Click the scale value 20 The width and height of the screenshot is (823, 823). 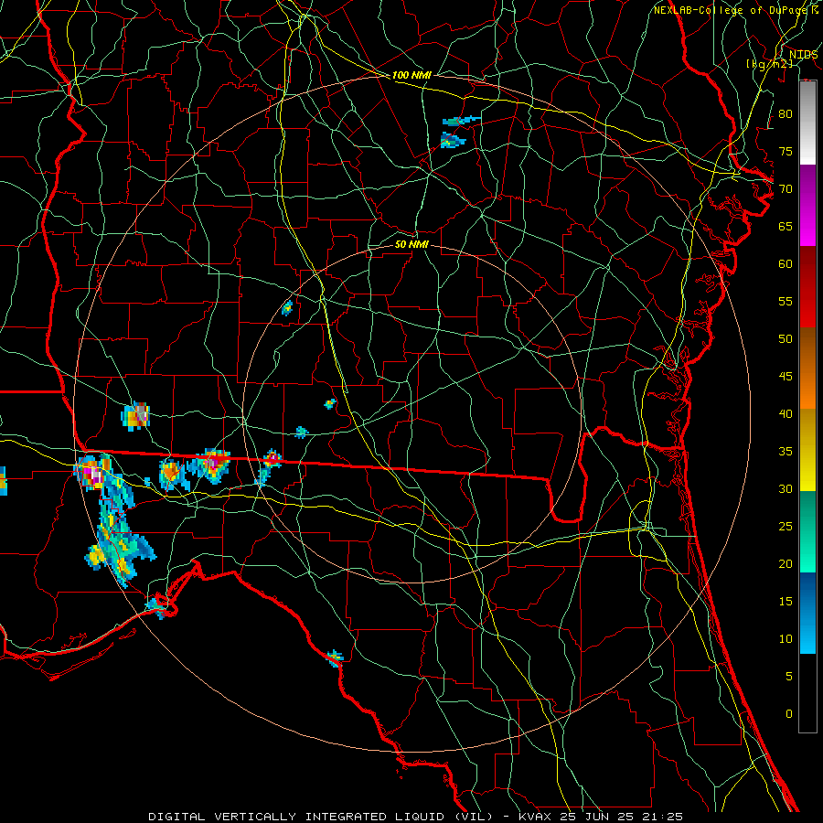786,563
